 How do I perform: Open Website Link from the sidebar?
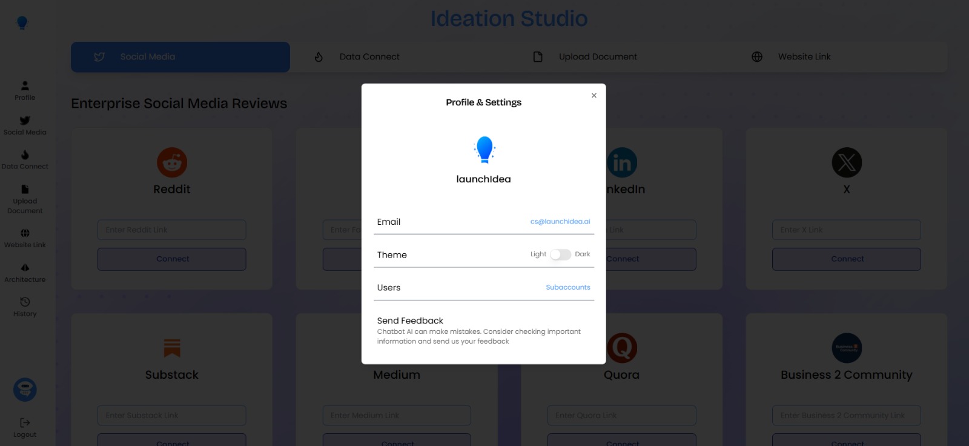pyautogui.click(x=25, y=238)
